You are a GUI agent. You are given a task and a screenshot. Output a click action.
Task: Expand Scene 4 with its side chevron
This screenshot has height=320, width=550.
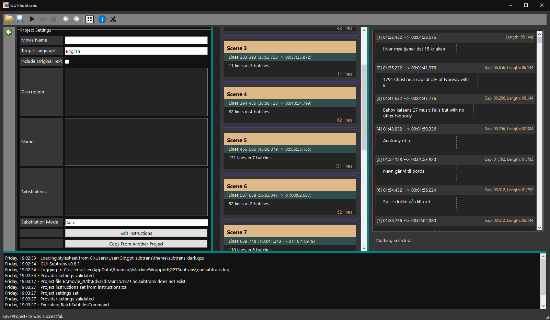(x=217, y=106)
